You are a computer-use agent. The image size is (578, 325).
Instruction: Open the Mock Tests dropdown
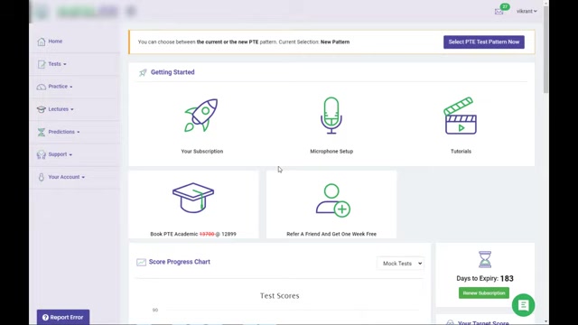click(x=401, y=264)
